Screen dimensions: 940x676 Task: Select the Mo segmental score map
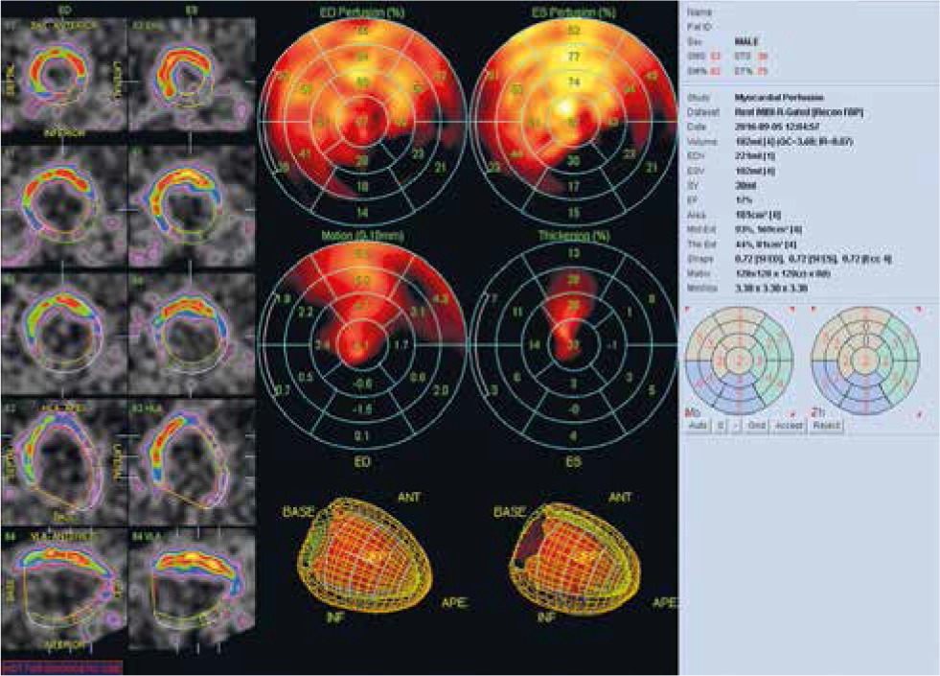pos(738,358)
